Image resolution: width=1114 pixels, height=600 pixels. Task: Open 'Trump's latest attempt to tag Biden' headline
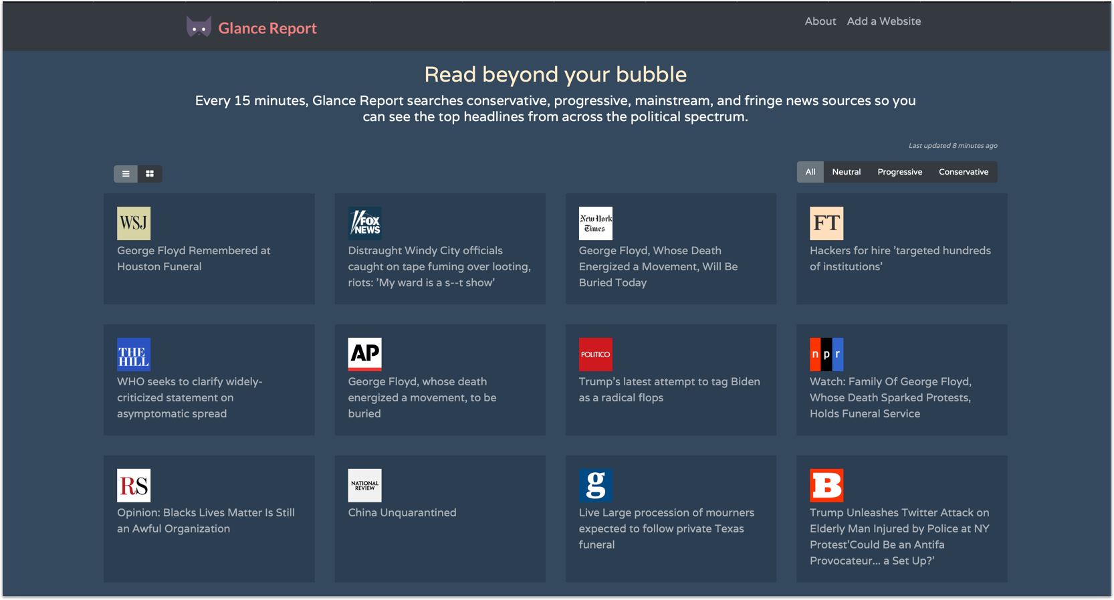pyautogui.click(x=669, y=389)
